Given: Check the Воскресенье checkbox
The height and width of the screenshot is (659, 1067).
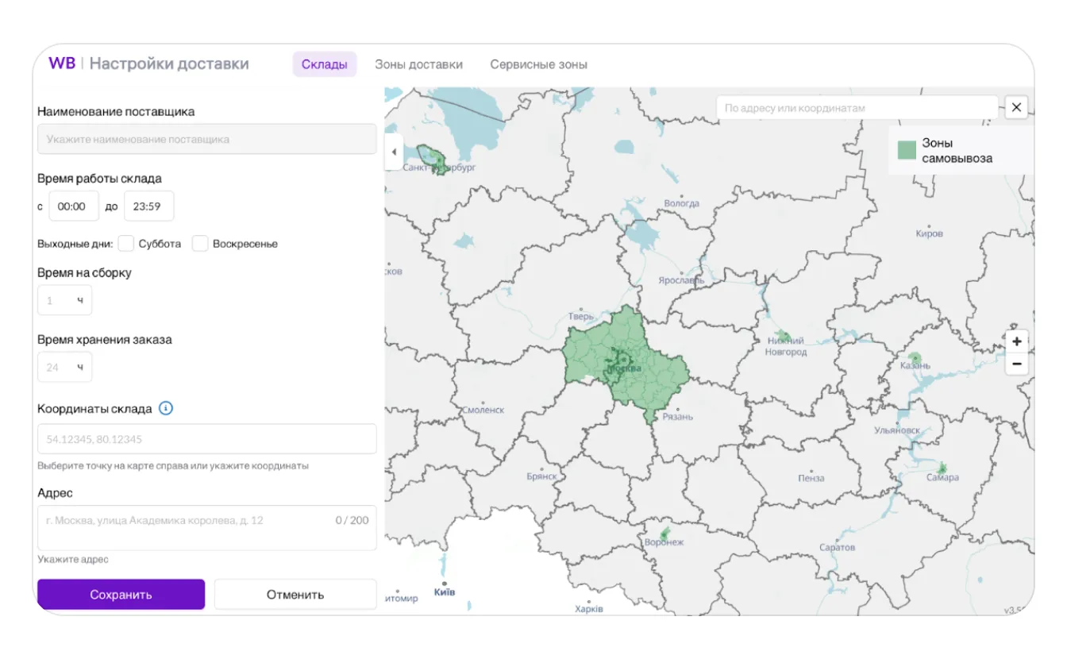Looking at the screenshot, I should click(x=200, y=244).
